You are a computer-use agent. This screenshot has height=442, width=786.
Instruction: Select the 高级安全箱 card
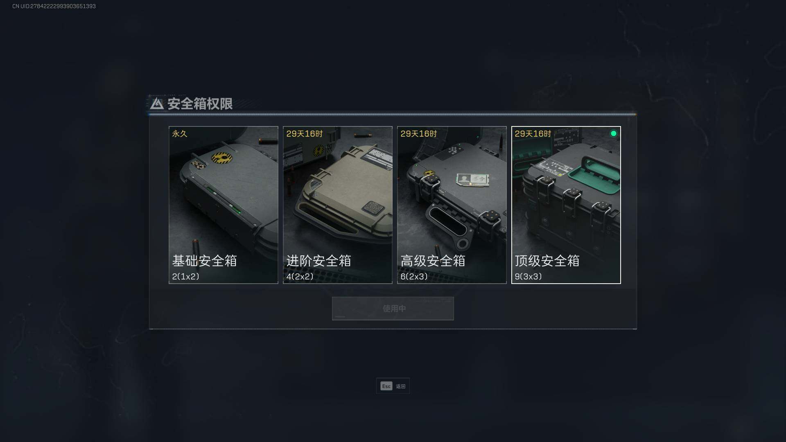[x=452, y=205]
